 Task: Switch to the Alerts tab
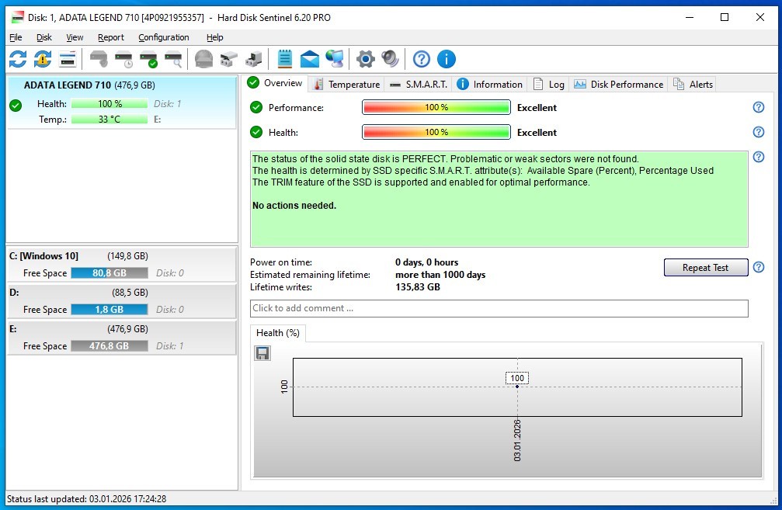(693, 85)
